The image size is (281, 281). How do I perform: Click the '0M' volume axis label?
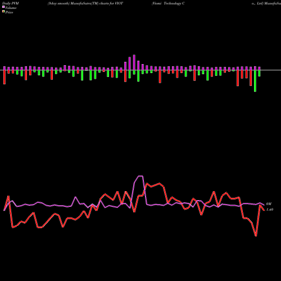tap(269, 204)
